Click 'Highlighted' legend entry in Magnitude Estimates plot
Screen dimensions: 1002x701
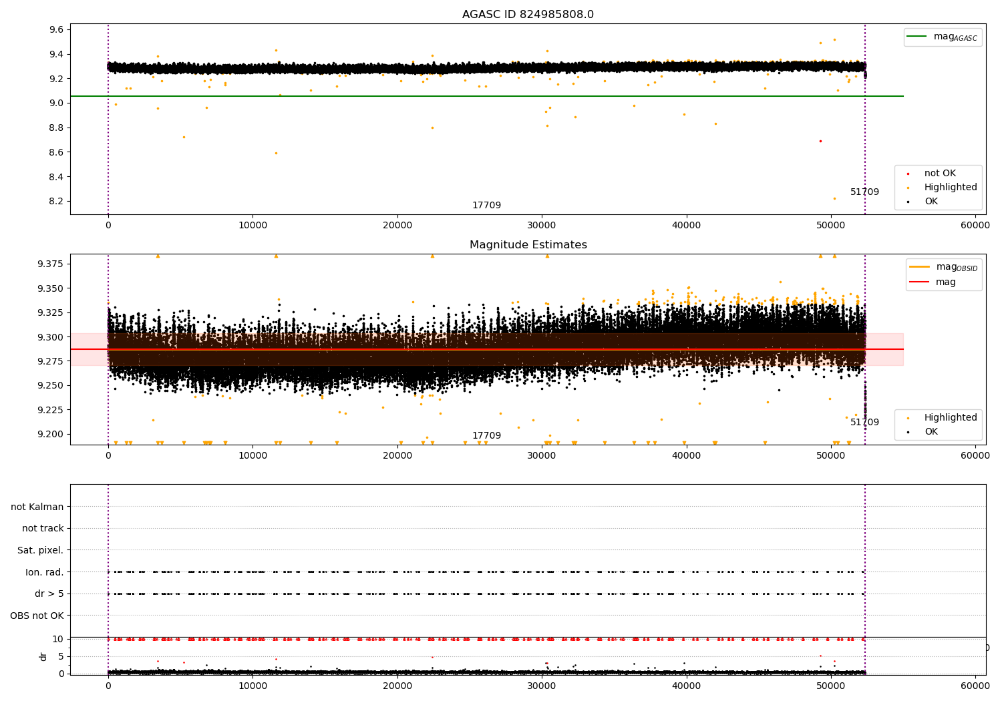coord(943,418)
